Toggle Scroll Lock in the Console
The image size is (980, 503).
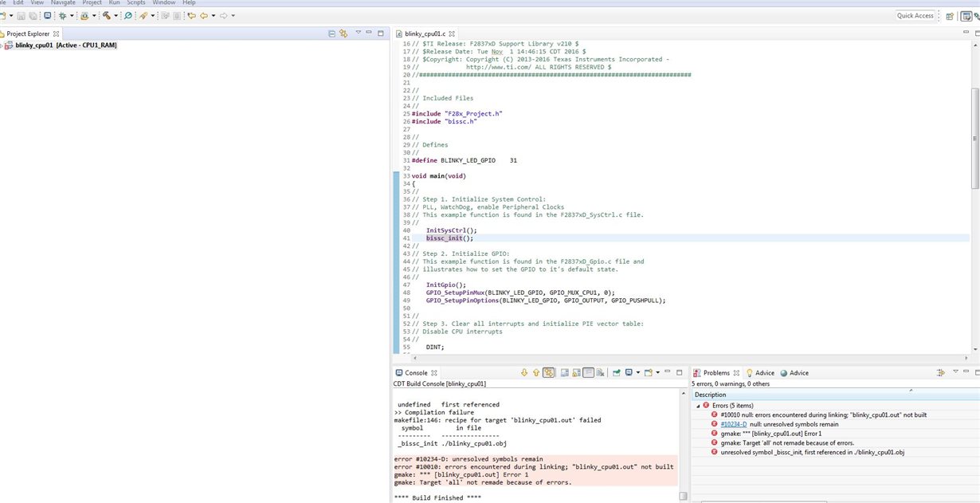[577, 372]
